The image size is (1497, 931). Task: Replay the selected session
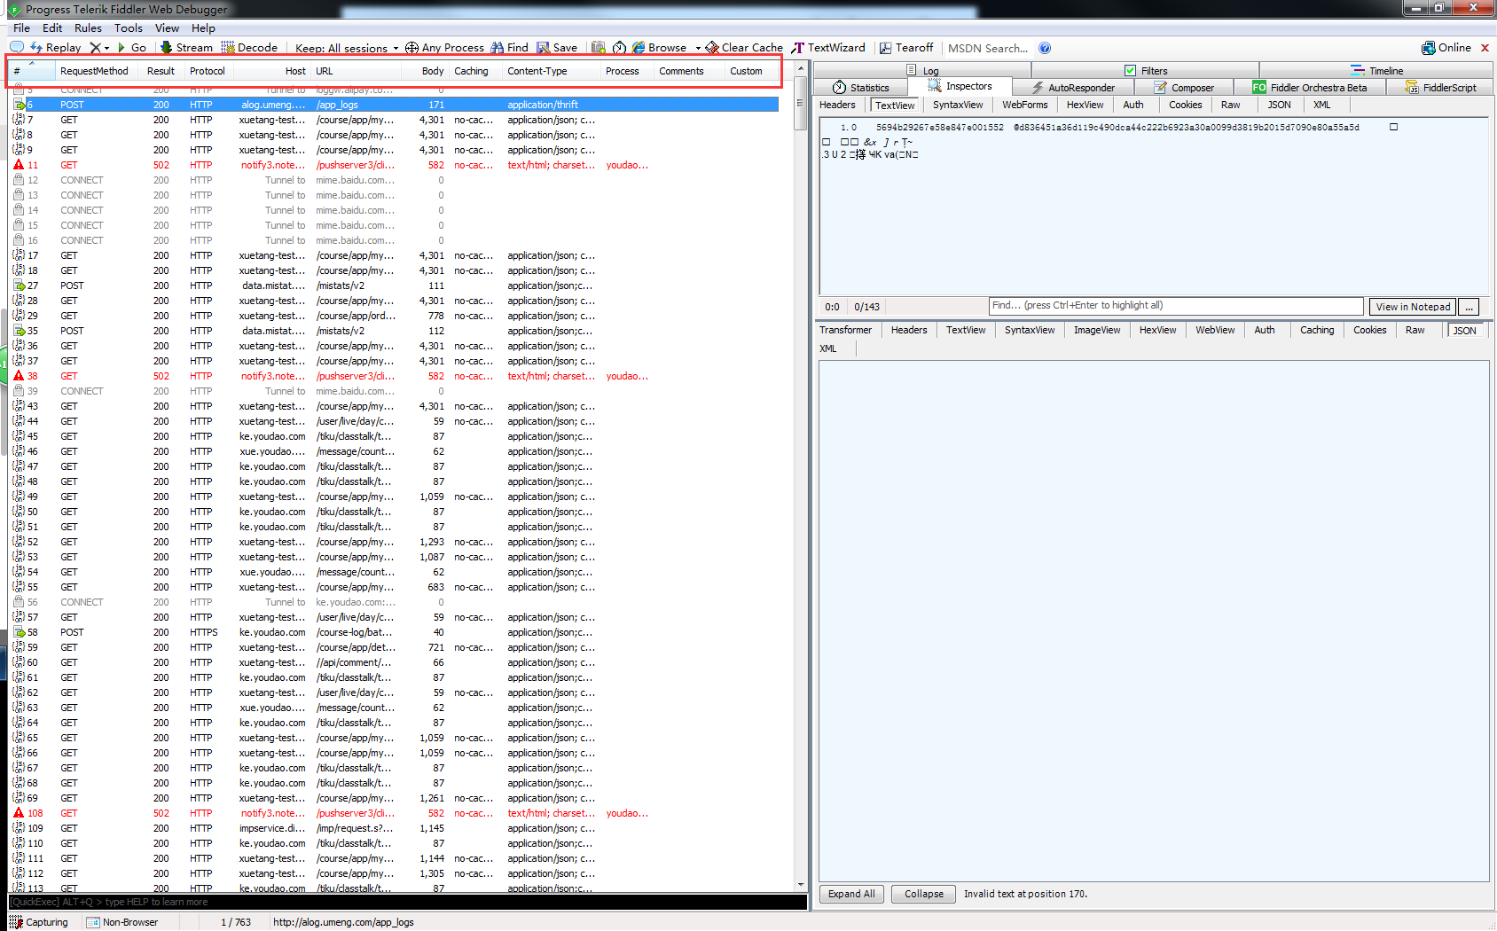pos(55,48)
